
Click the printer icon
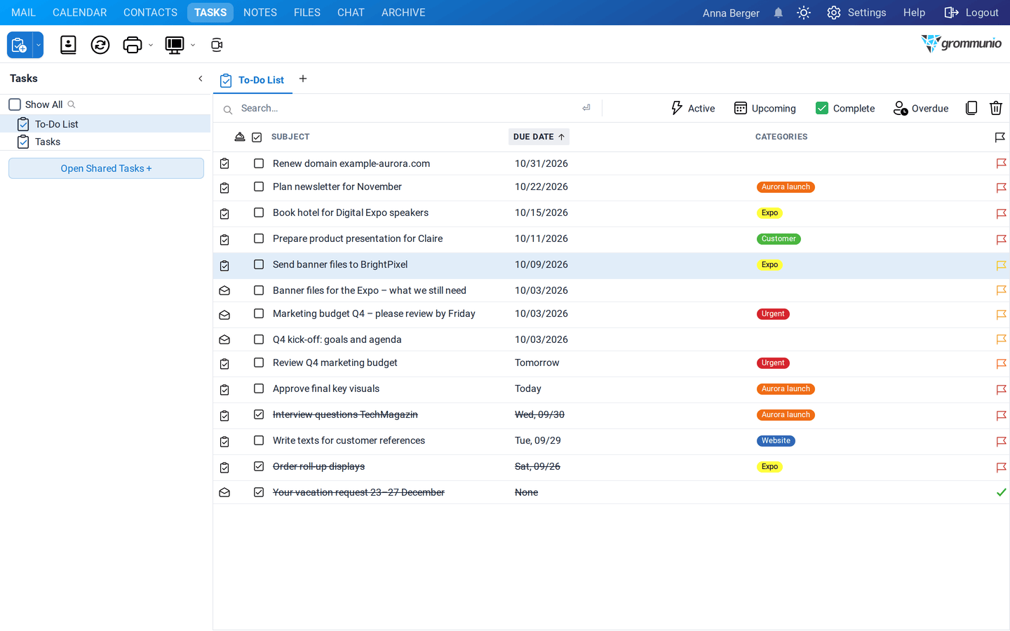coord(133,45)
